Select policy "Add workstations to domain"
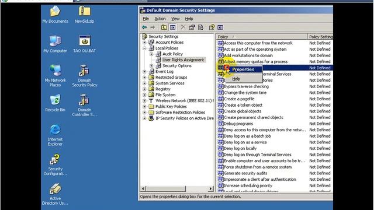Viewport: 374px width, 210px height. 248,55
